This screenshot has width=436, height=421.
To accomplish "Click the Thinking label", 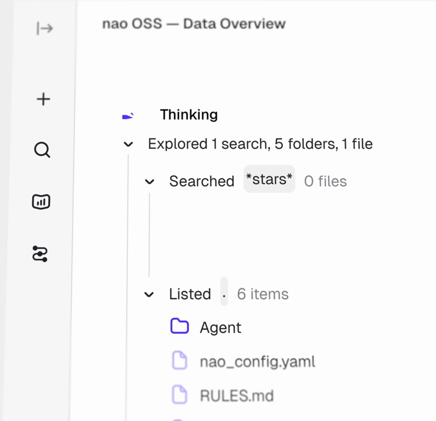I will pos(189,115).
